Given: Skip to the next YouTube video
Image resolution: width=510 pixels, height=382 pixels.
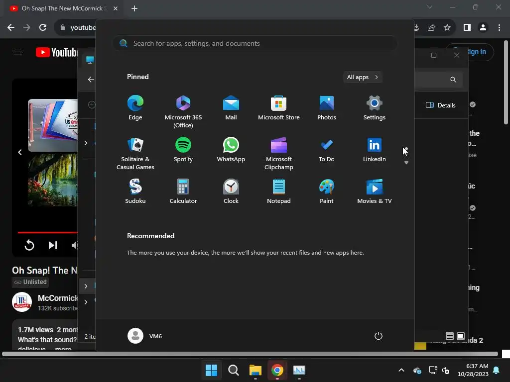Looking at the screenshot, I should (x=53, y=245).
